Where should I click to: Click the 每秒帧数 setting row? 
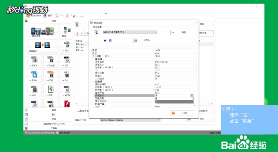click(x=143, y=73)
